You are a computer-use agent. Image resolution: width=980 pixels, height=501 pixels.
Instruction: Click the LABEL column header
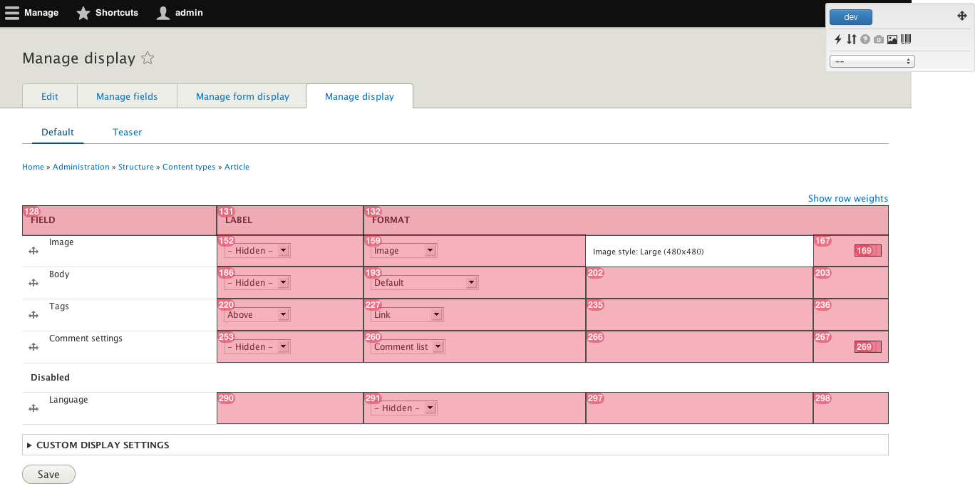click(x=290, y=220)
